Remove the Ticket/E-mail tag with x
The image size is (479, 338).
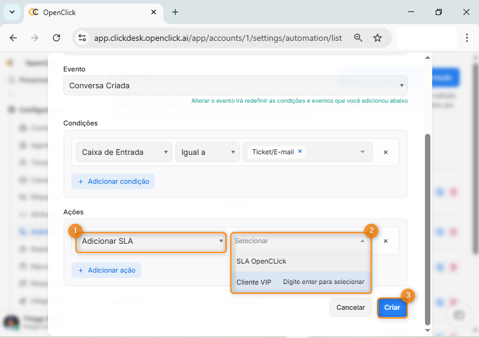pos(300,152)
